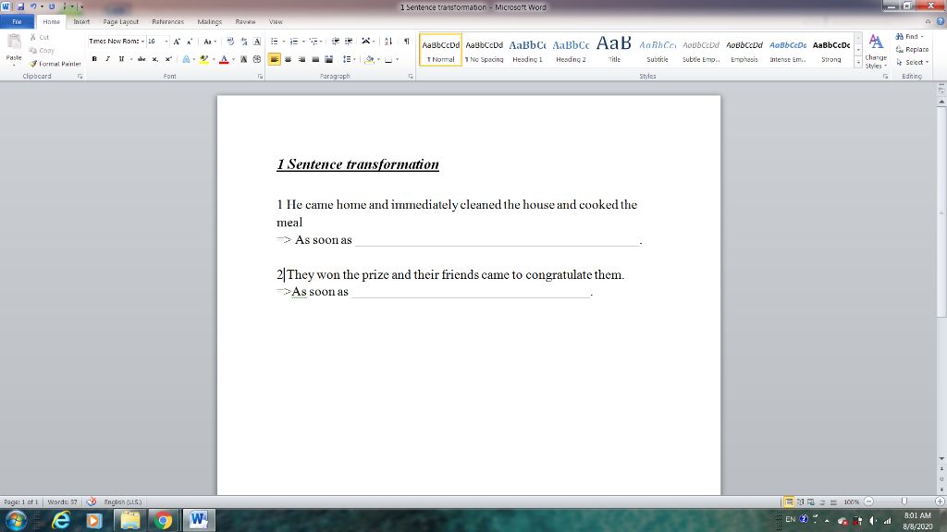
Task: Apply the Heading 1 style
Action: point(527,50)
